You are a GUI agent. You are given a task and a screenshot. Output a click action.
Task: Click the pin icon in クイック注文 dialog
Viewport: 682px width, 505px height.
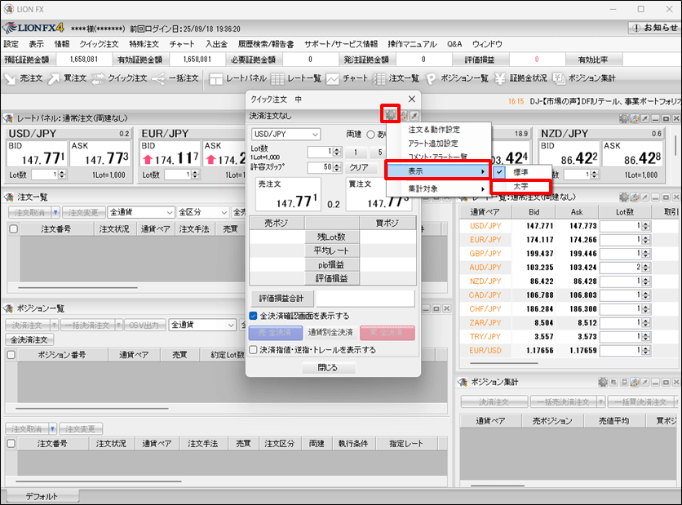click(x=414, y=116)
